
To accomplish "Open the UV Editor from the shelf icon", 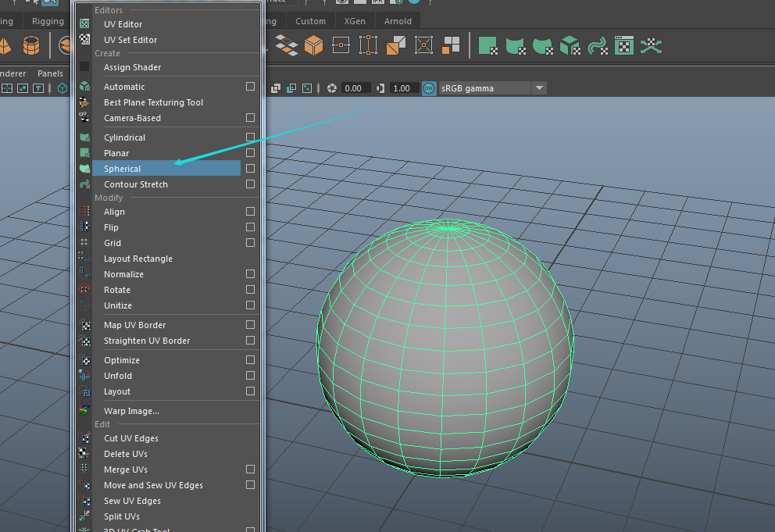I will click(x=623, y=46).
